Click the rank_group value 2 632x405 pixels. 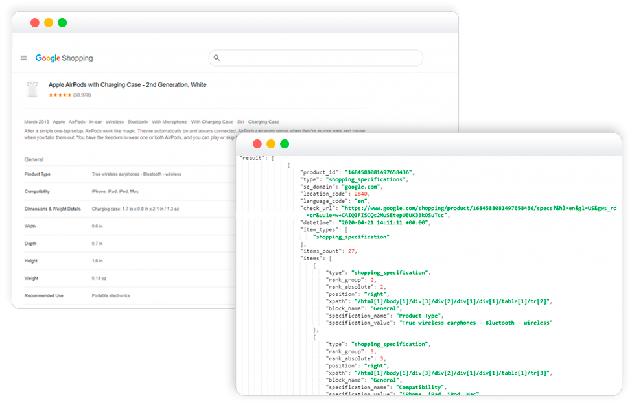(x=373, y=280)
